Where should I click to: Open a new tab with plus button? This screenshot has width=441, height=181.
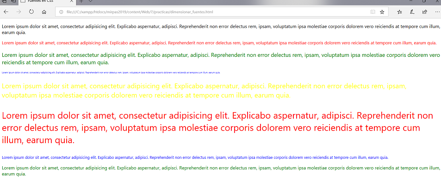[81, 1]
